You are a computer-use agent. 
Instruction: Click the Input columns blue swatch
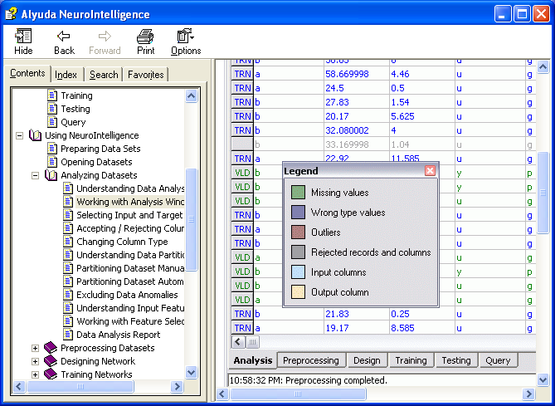[x=298, y=272]
